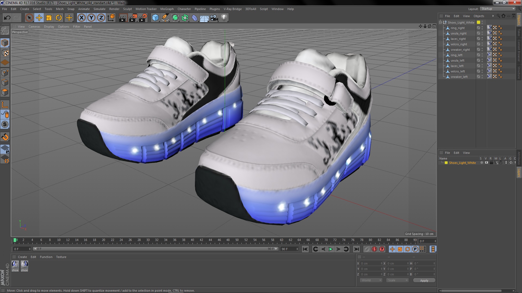Activate the Scale tool in the top toolbar
522x293 pixels.
(x=49, y=18)
